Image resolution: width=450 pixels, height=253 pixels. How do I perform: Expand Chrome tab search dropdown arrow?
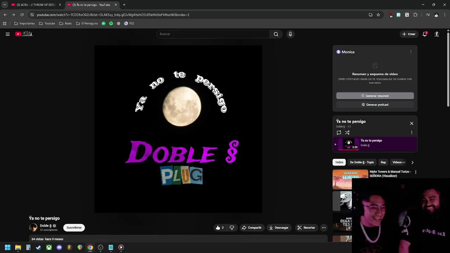click(x=5, y=5)
